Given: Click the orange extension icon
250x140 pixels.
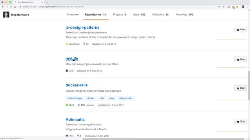Looking at the screenshot, I should (x=234, y=7).
